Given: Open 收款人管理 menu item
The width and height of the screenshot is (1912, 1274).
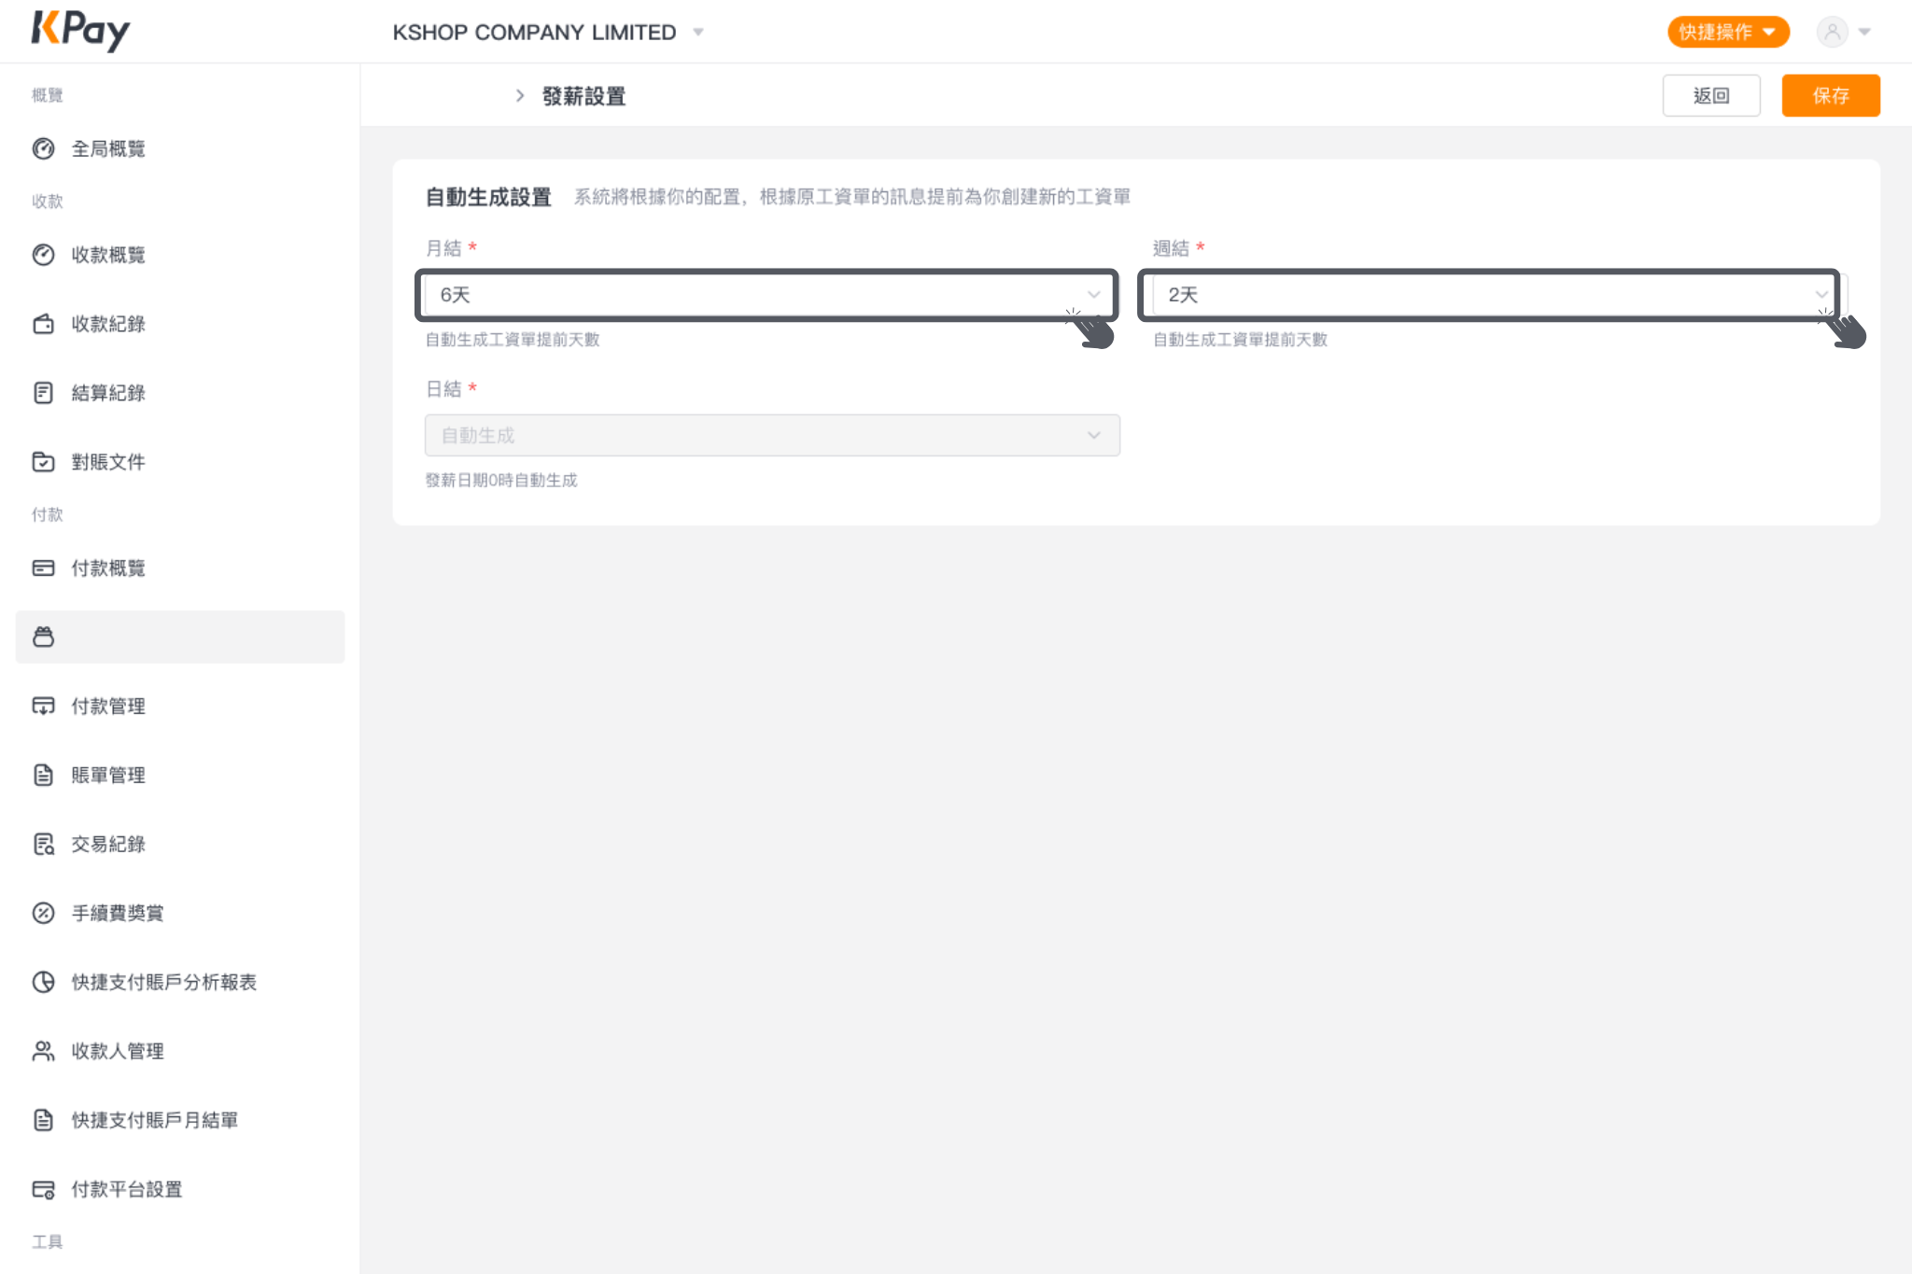Looking at the screenshot, I should [179, 1053].
